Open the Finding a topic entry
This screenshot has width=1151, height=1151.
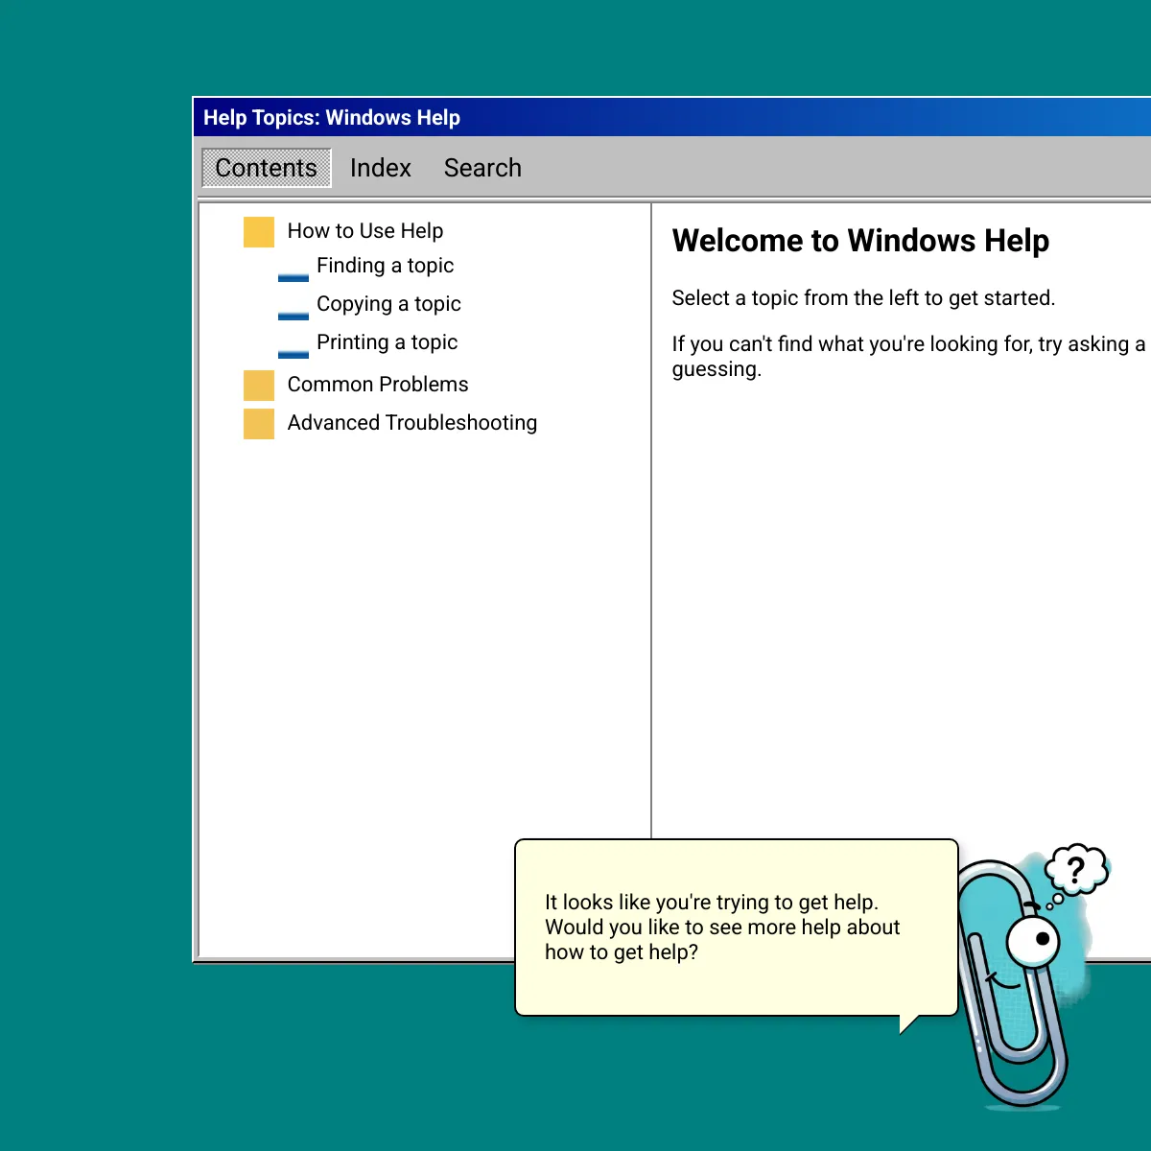pyautogui.click(x=385, y=266)
